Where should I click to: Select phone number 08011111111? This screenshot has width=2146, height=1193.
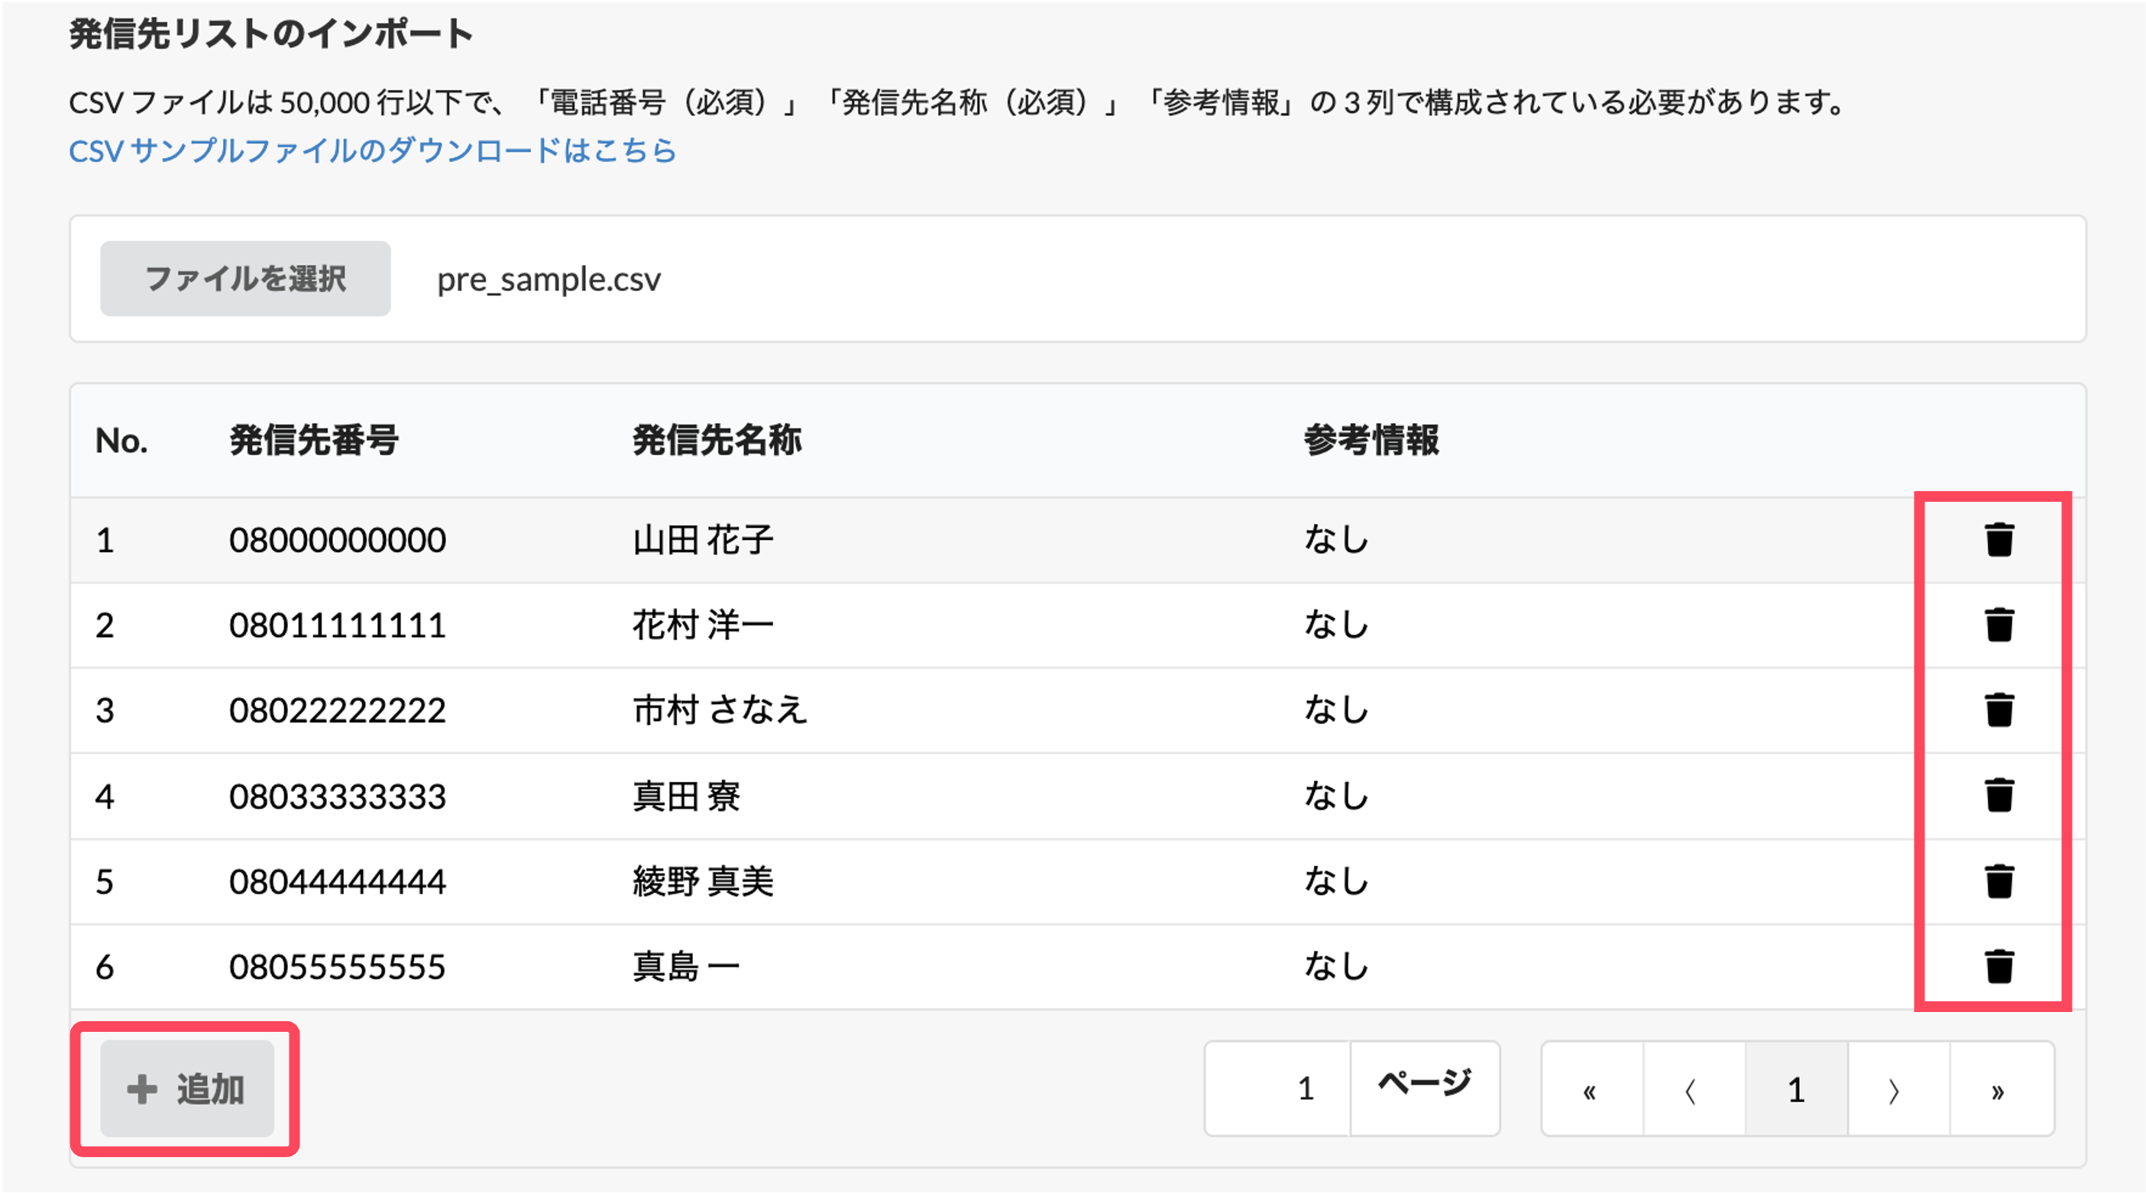(338, 625)
